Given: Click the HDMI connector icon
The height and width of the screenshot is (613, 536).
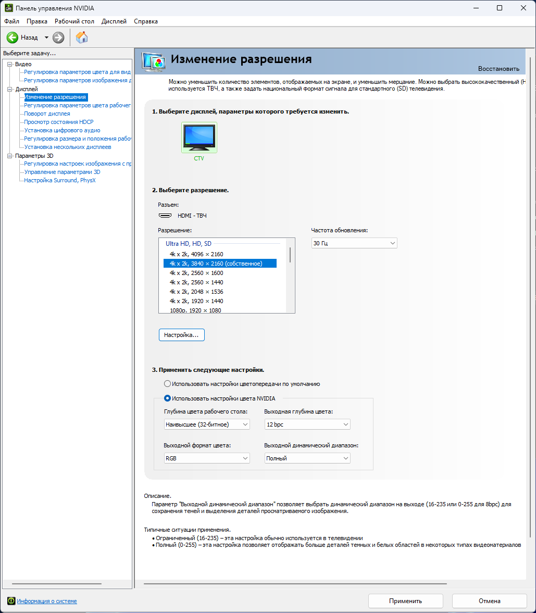Looking at the screenshot, I should [165, 216].
